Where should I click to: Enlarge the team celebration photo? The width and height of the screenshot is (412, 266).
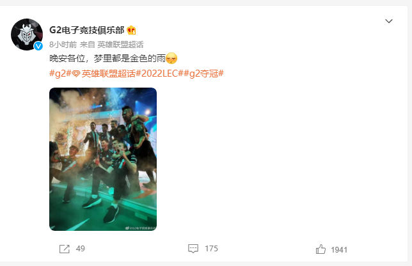pos(103,159)
